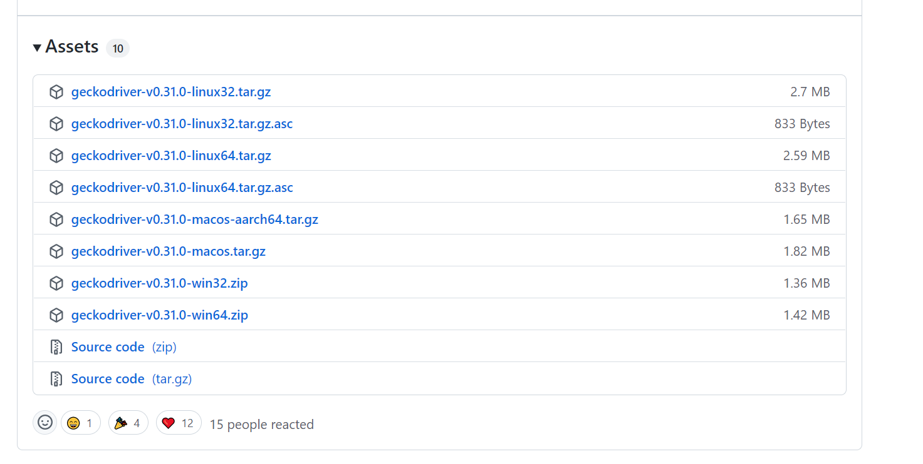Download geckodriver-v0.31.0-linux64.tar.gz
This screenshot has height=464, width=923.
click(x=171, y=156)
